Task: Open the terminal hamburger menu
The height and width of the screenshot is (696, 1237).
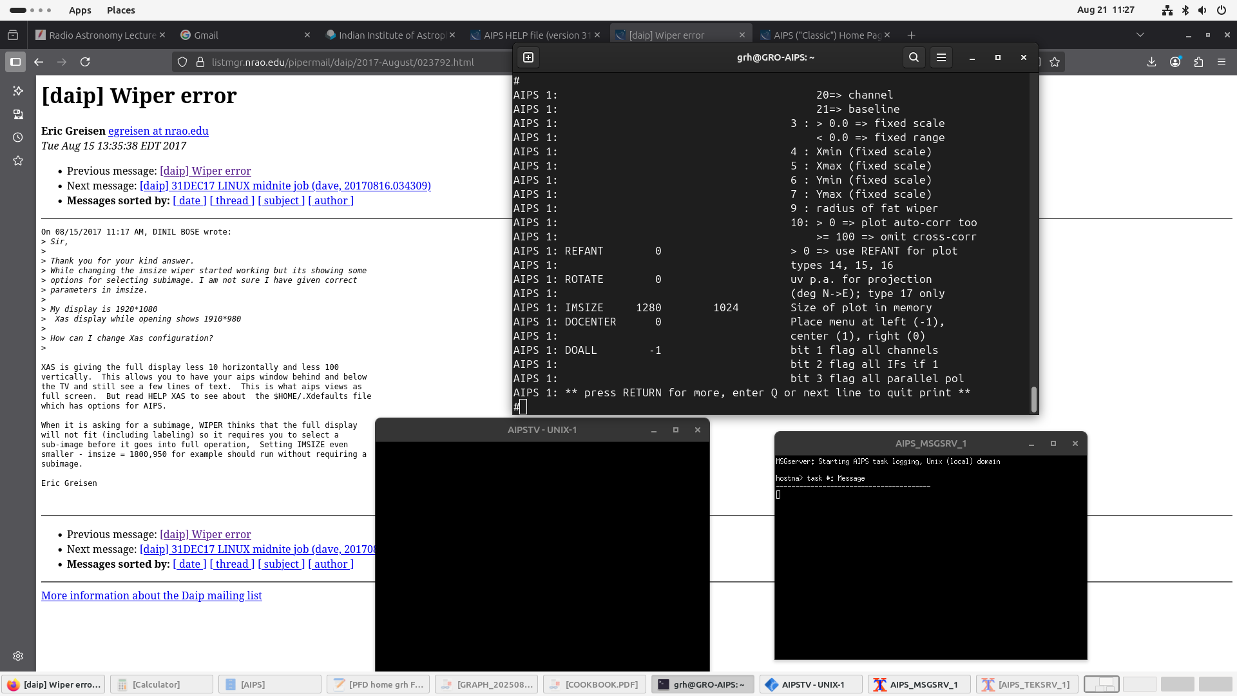Action: (941, 57)
